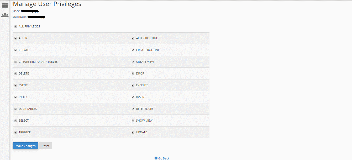This screenshot has width=352, height=160.
Task: Uncheck CREATE ROUTINE privilege
Action: click(133, 50)
